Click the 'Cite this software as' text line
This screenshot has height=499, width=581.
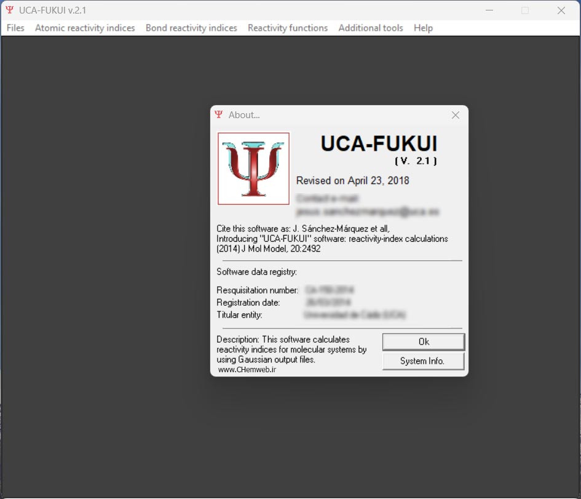click(303, 228)
